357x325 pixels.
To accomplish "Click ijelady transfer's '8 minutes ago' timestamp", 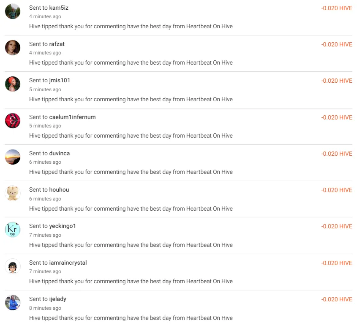I will click(x=45, y=308).
